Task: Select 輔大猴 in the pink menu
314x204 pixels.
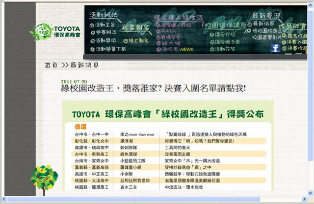Action: point(168,43)
